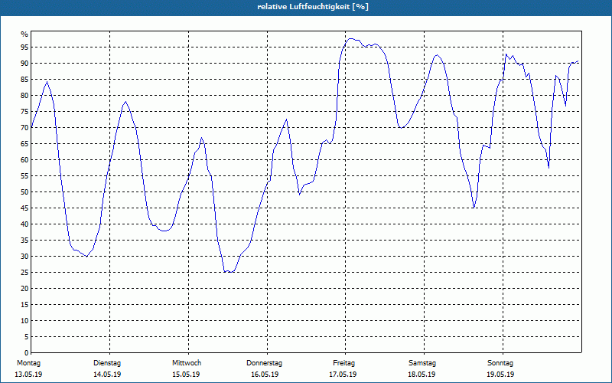Pick the 35 value on the y-axis

(x=24, y=241)
